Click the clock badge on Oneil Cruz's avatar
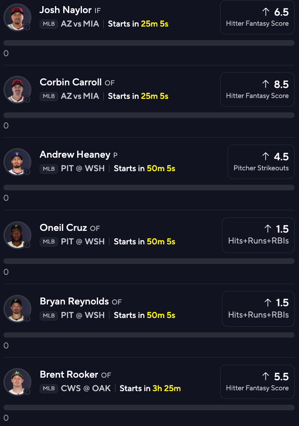 27,245
